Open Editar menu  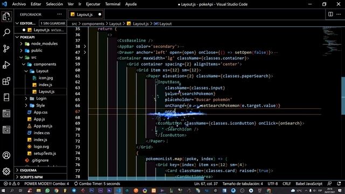pos(36,4)
